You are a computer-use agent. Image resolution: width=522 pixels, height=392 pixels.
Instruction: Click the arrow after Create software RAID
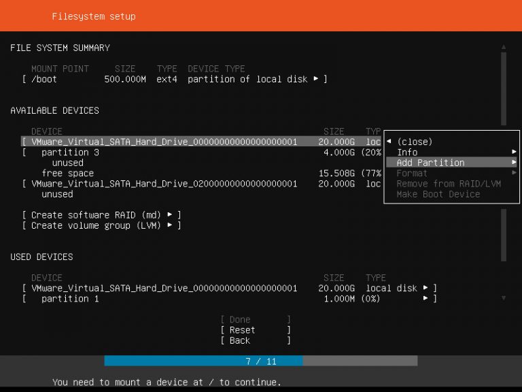click(x=170, y=214)
